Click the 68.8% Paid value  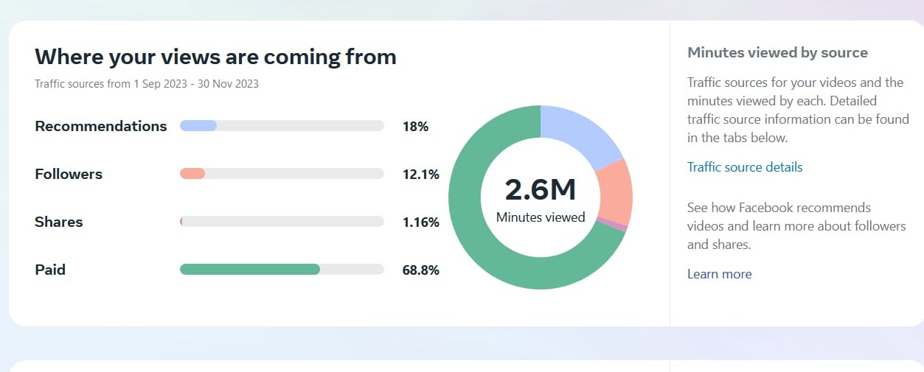pos(420,270)
